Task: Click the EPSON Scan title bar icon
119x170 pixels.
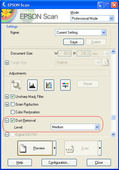Action: click(x=4, y=5)
